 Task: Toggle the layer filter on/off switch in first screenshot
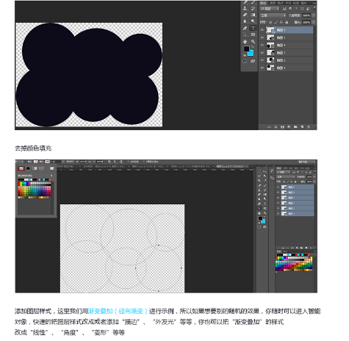click(314, 9)
